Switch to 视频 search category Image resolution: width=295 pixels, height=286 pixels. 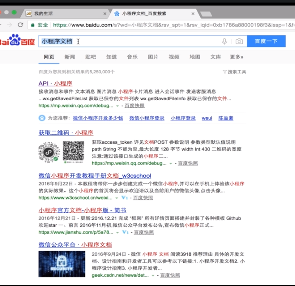(174, 57)
